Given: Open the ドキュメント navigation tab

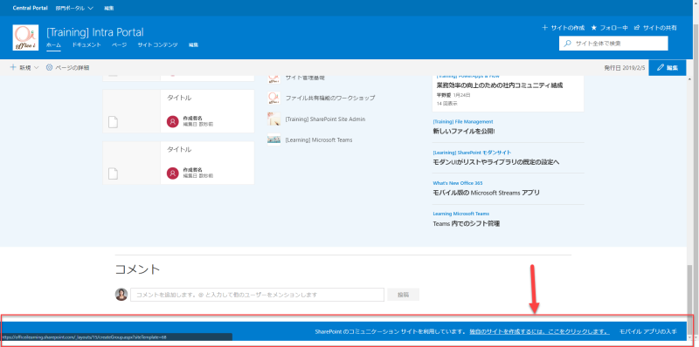Looking at the screenshot, I should 87,45.
